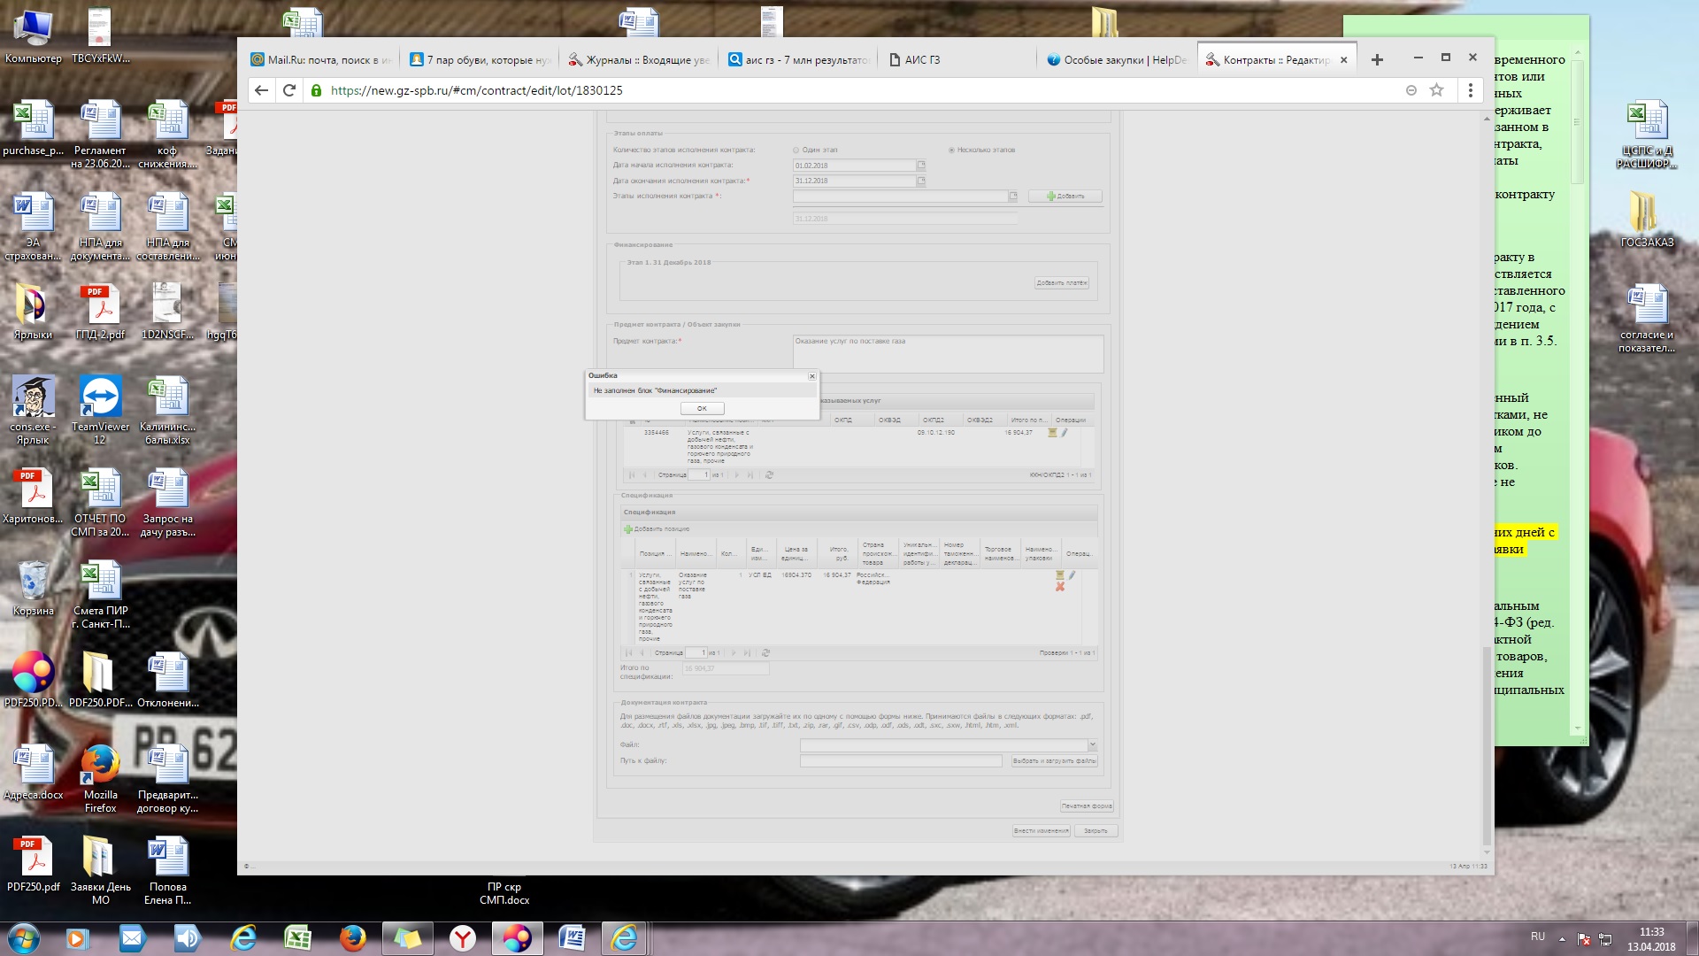The height and width of the screenshot is (956, 1699).
Task: Click 'Выбрать и загрузить файлы' button
Action: point(1054,761)
